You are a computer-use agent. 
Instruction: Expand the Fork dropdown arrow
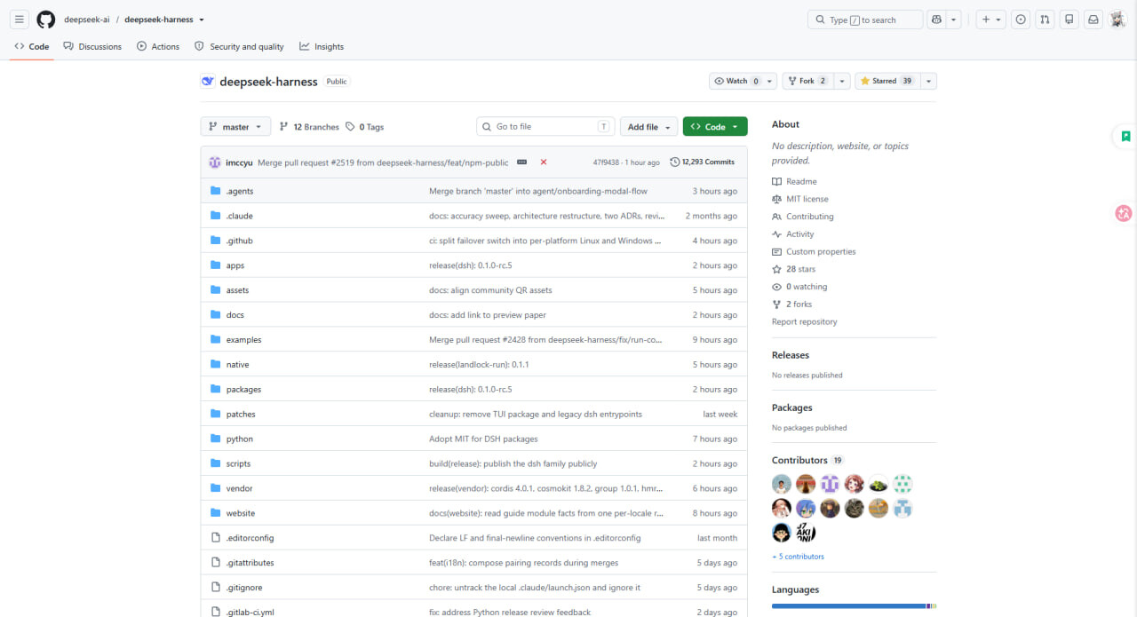tap(841, 81)
